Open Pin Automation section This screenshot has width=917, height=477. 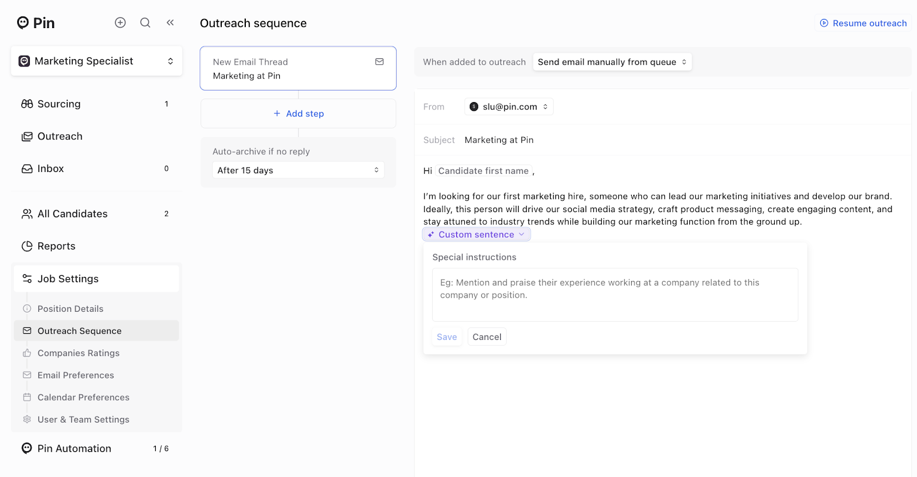point(75,448)
